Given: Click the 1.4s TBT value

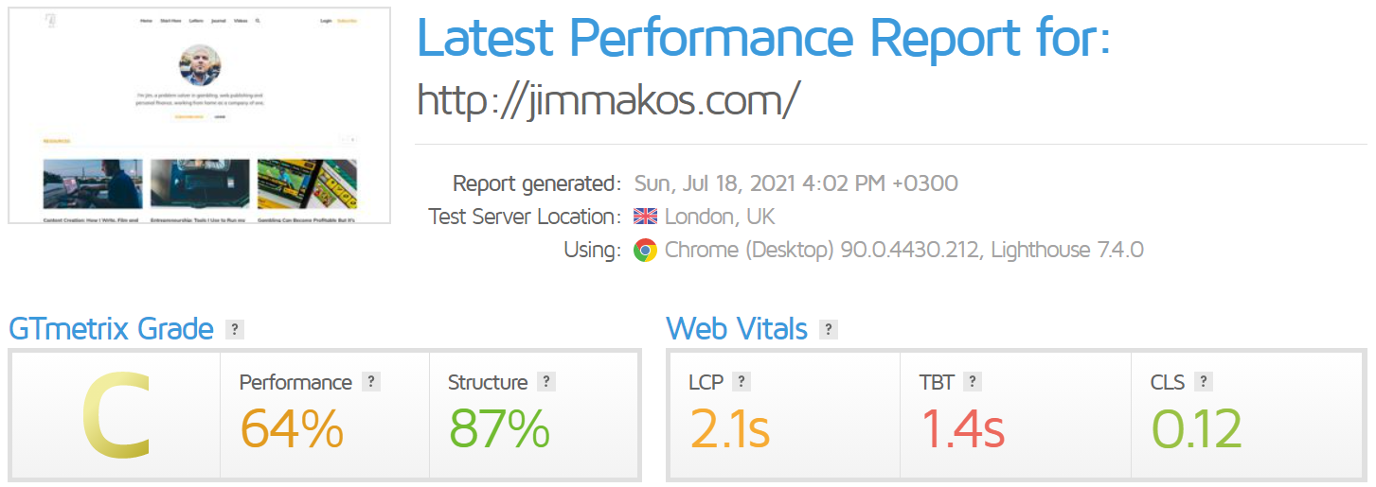Looking at the screenshot, I should click(x=962, y=428).
